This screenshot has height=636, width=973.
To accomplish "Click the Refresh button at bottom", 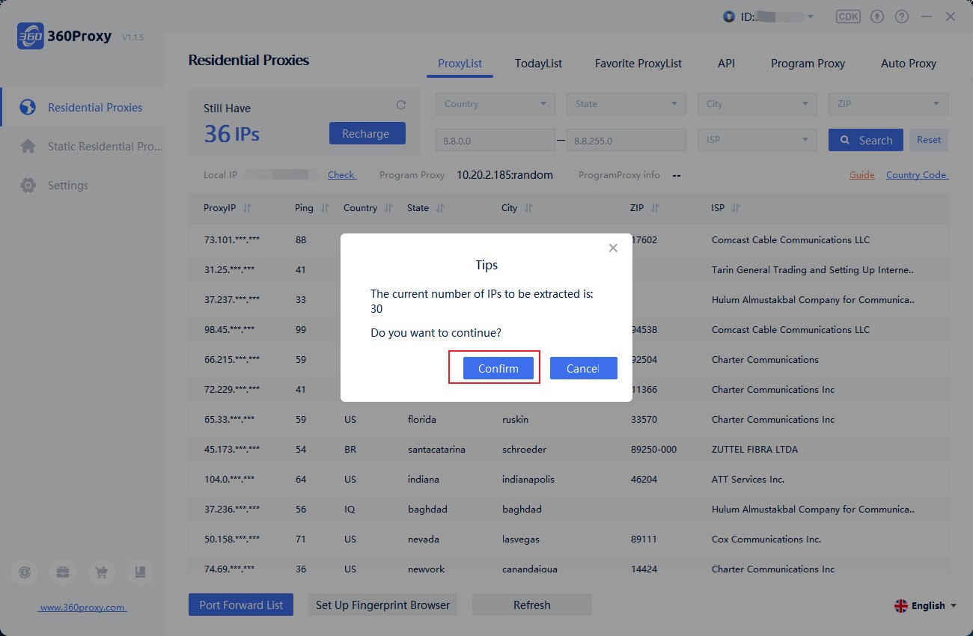I will pos(532,605).
